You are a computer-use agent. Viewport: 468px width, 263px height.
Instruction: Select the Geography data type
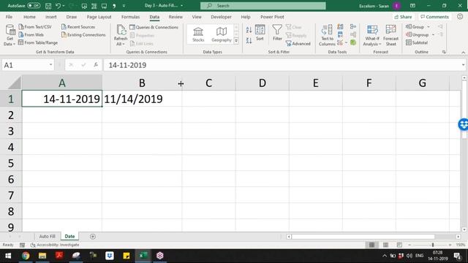click(x=221, y=34)
